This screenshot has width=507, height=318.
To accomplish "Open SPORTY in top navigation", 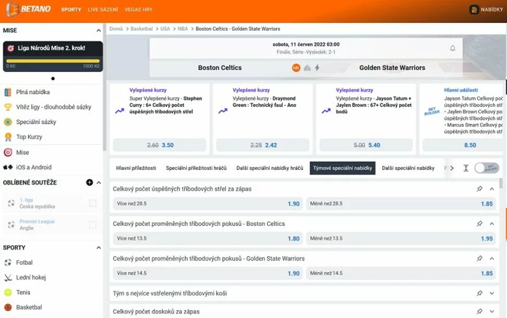I will tap(71, 10).
